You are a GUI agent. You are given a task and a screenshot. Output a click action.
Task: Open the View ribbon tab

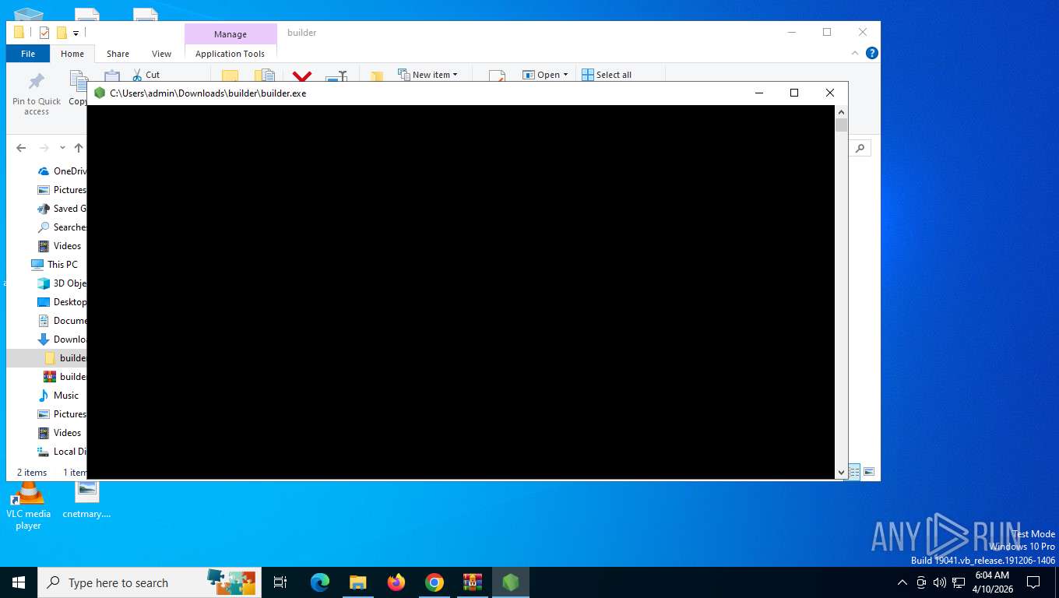click(x=161, y=54)
